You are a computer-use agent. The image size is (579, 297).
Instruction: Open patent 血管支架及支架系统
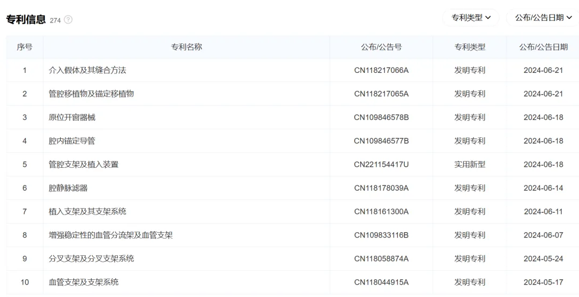pos(84,283)
